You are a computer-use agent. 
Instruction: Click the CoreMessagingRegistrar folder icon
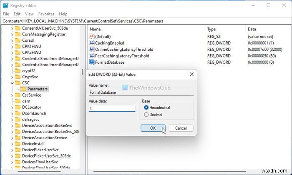[x=18, y=34]
